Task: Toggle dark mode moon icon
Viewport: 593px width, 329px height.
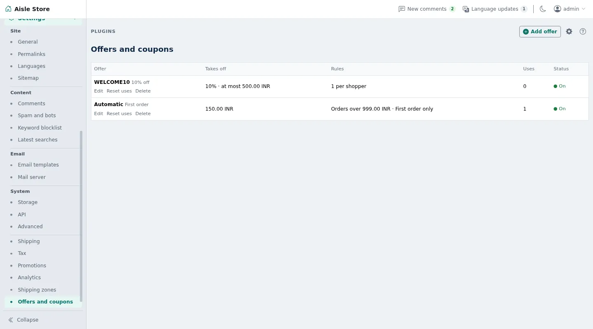Action: tap(543, 9)
